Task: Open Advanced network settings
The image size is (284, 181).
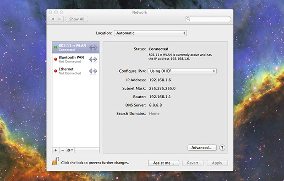Action: pyautogui.click(x=202, y=148)
